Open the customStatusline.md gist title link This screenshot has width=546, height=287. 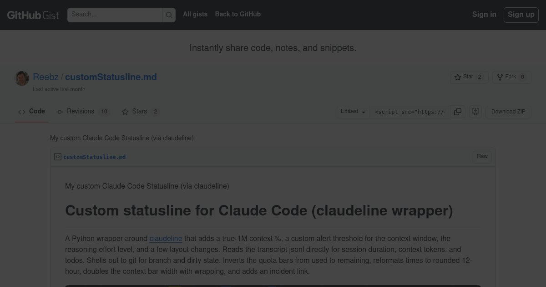[x=111, y=77]
